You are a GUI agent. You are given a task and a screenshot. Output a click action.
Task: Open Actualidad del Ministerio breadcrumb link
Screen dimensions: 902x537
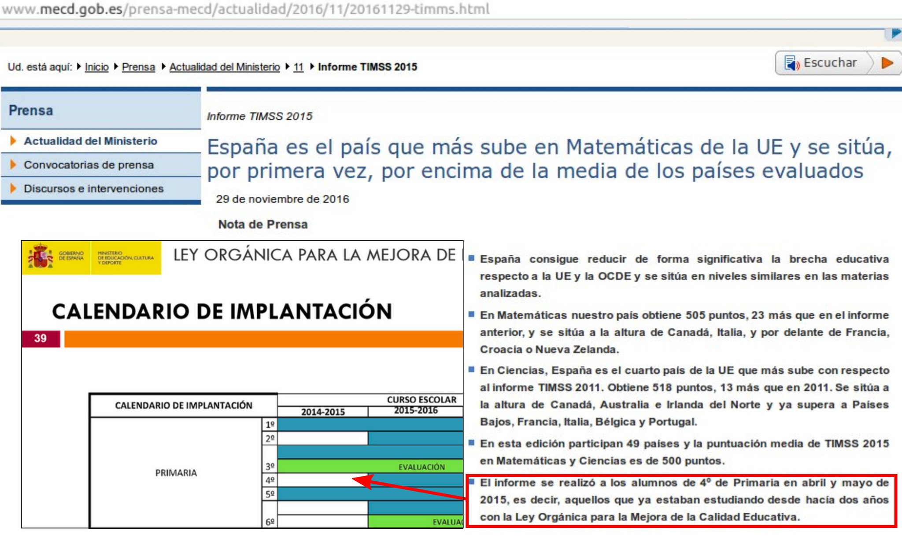(x=225, y=67)
